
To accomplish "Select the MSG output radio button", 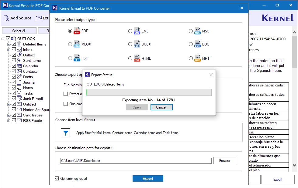I will (x=191, y=31).
